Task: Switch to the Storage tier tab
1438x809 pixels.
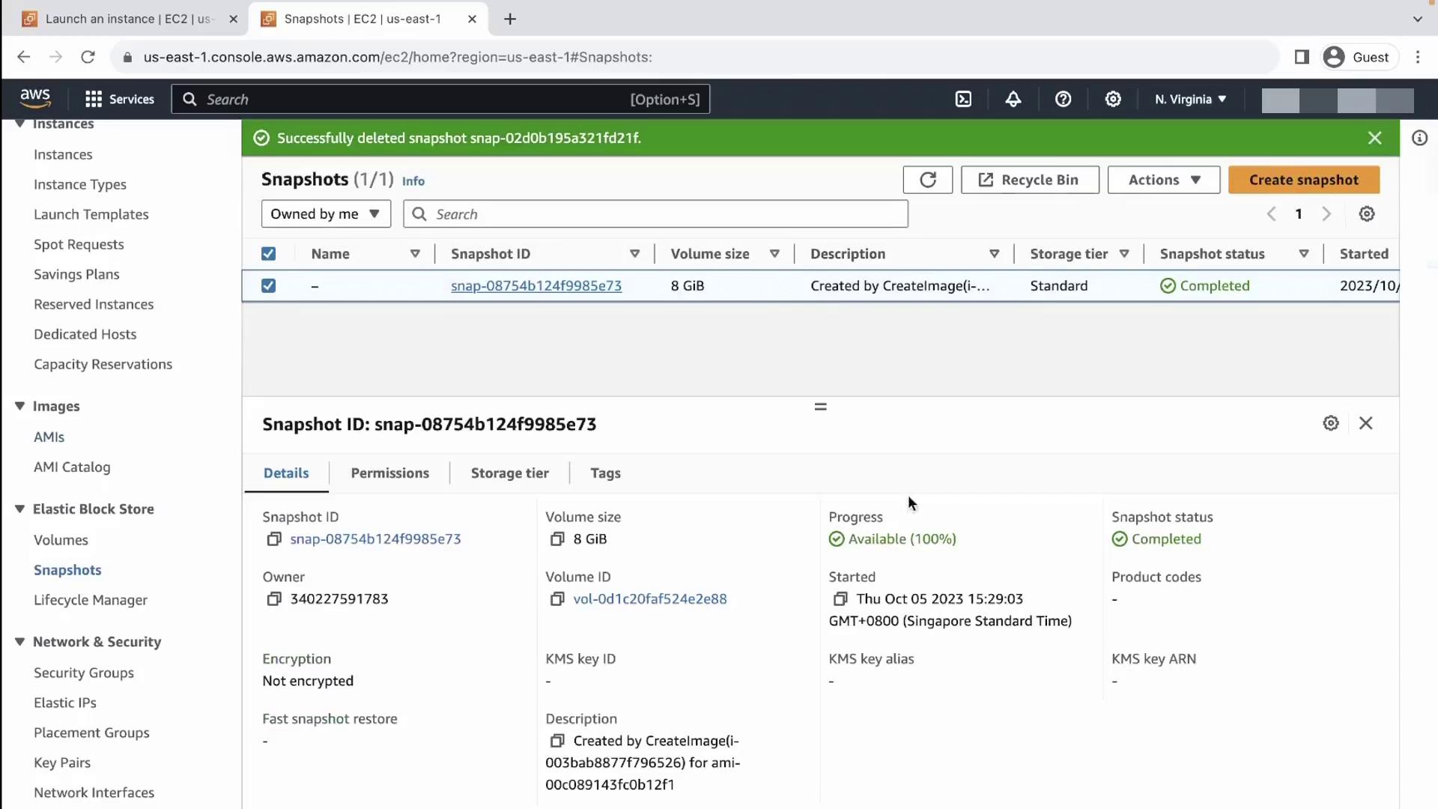Action: tap(509, 473)
